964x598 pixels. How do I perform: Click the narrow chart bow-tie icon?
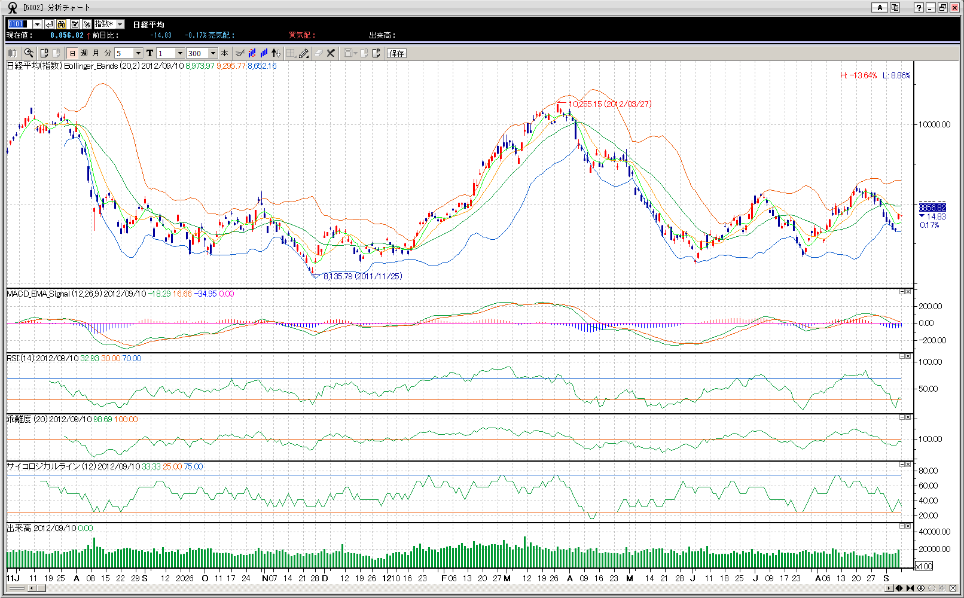pos(910,588)
